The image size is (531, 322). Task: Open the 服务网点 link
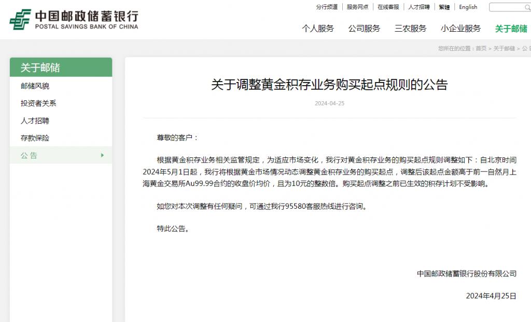click(358, 7)
